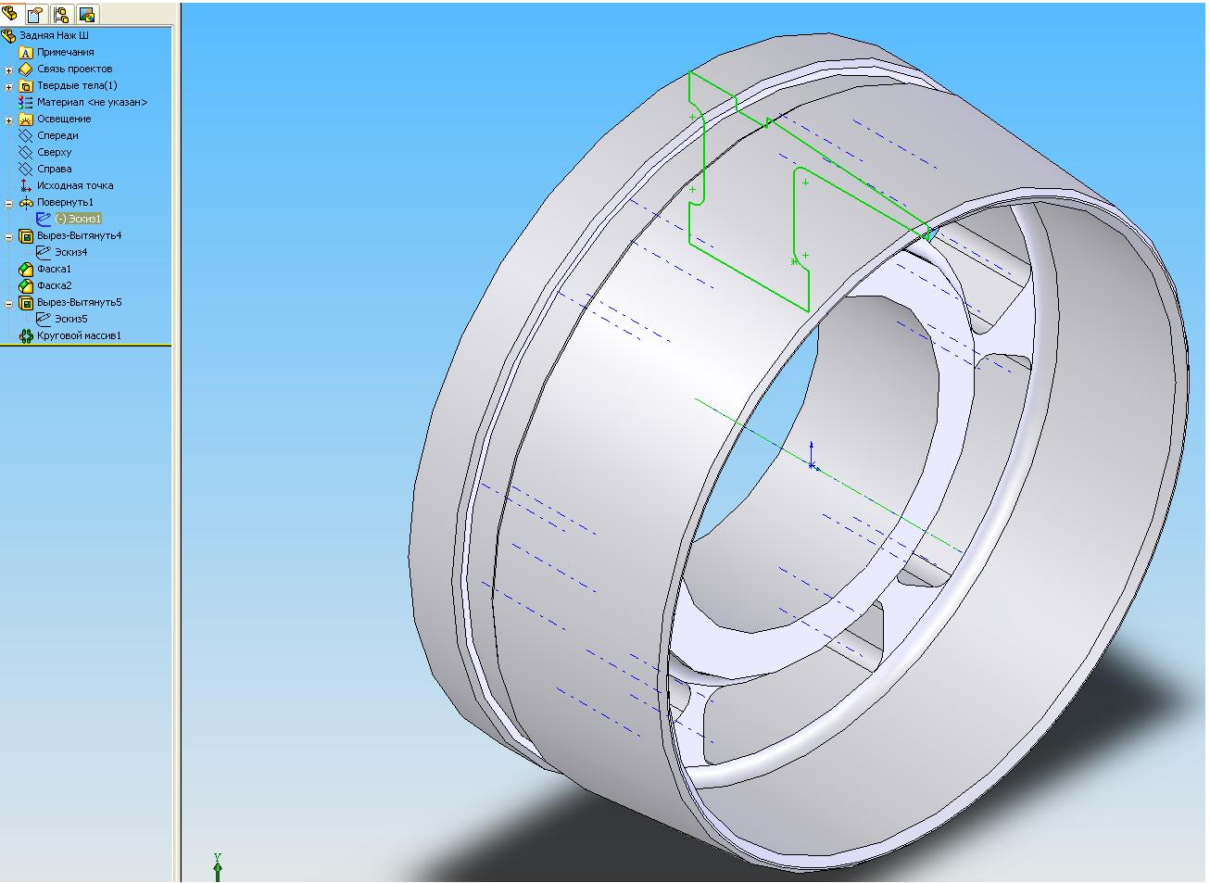This screenshot has width=1210, height=883.
Task: Expand the Твердые тела(1) folder
Action: [9, 86]
